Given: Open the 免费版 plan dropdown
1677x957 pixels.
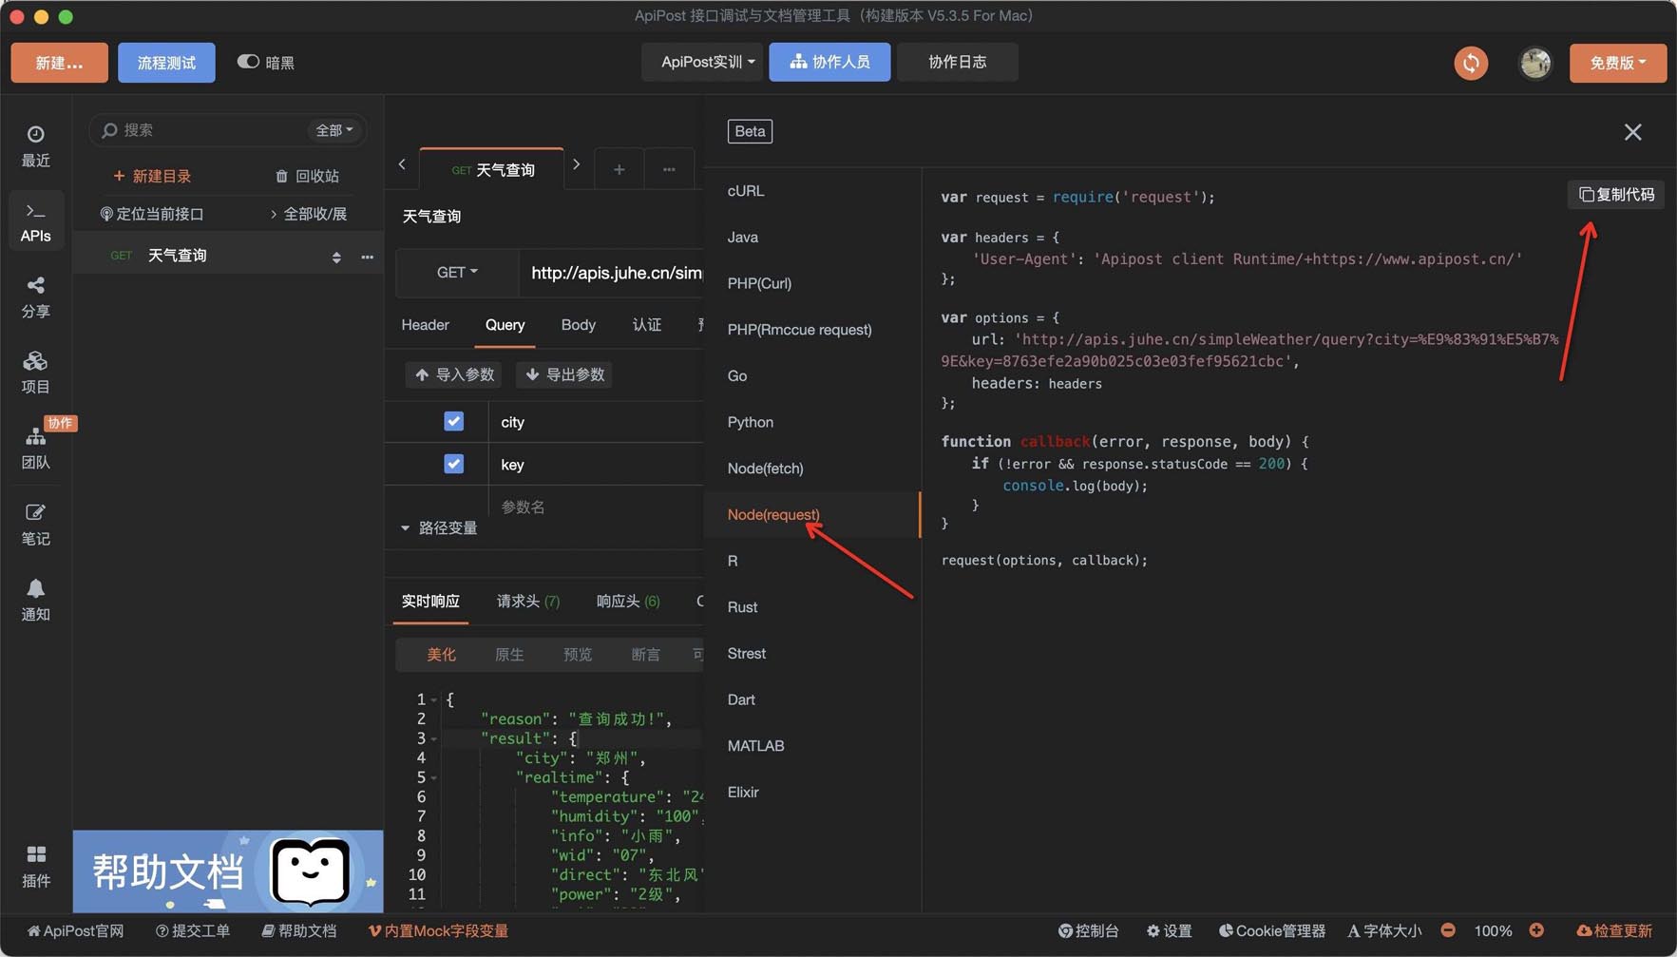Looking at the screenshot, I should (1617, 63).
